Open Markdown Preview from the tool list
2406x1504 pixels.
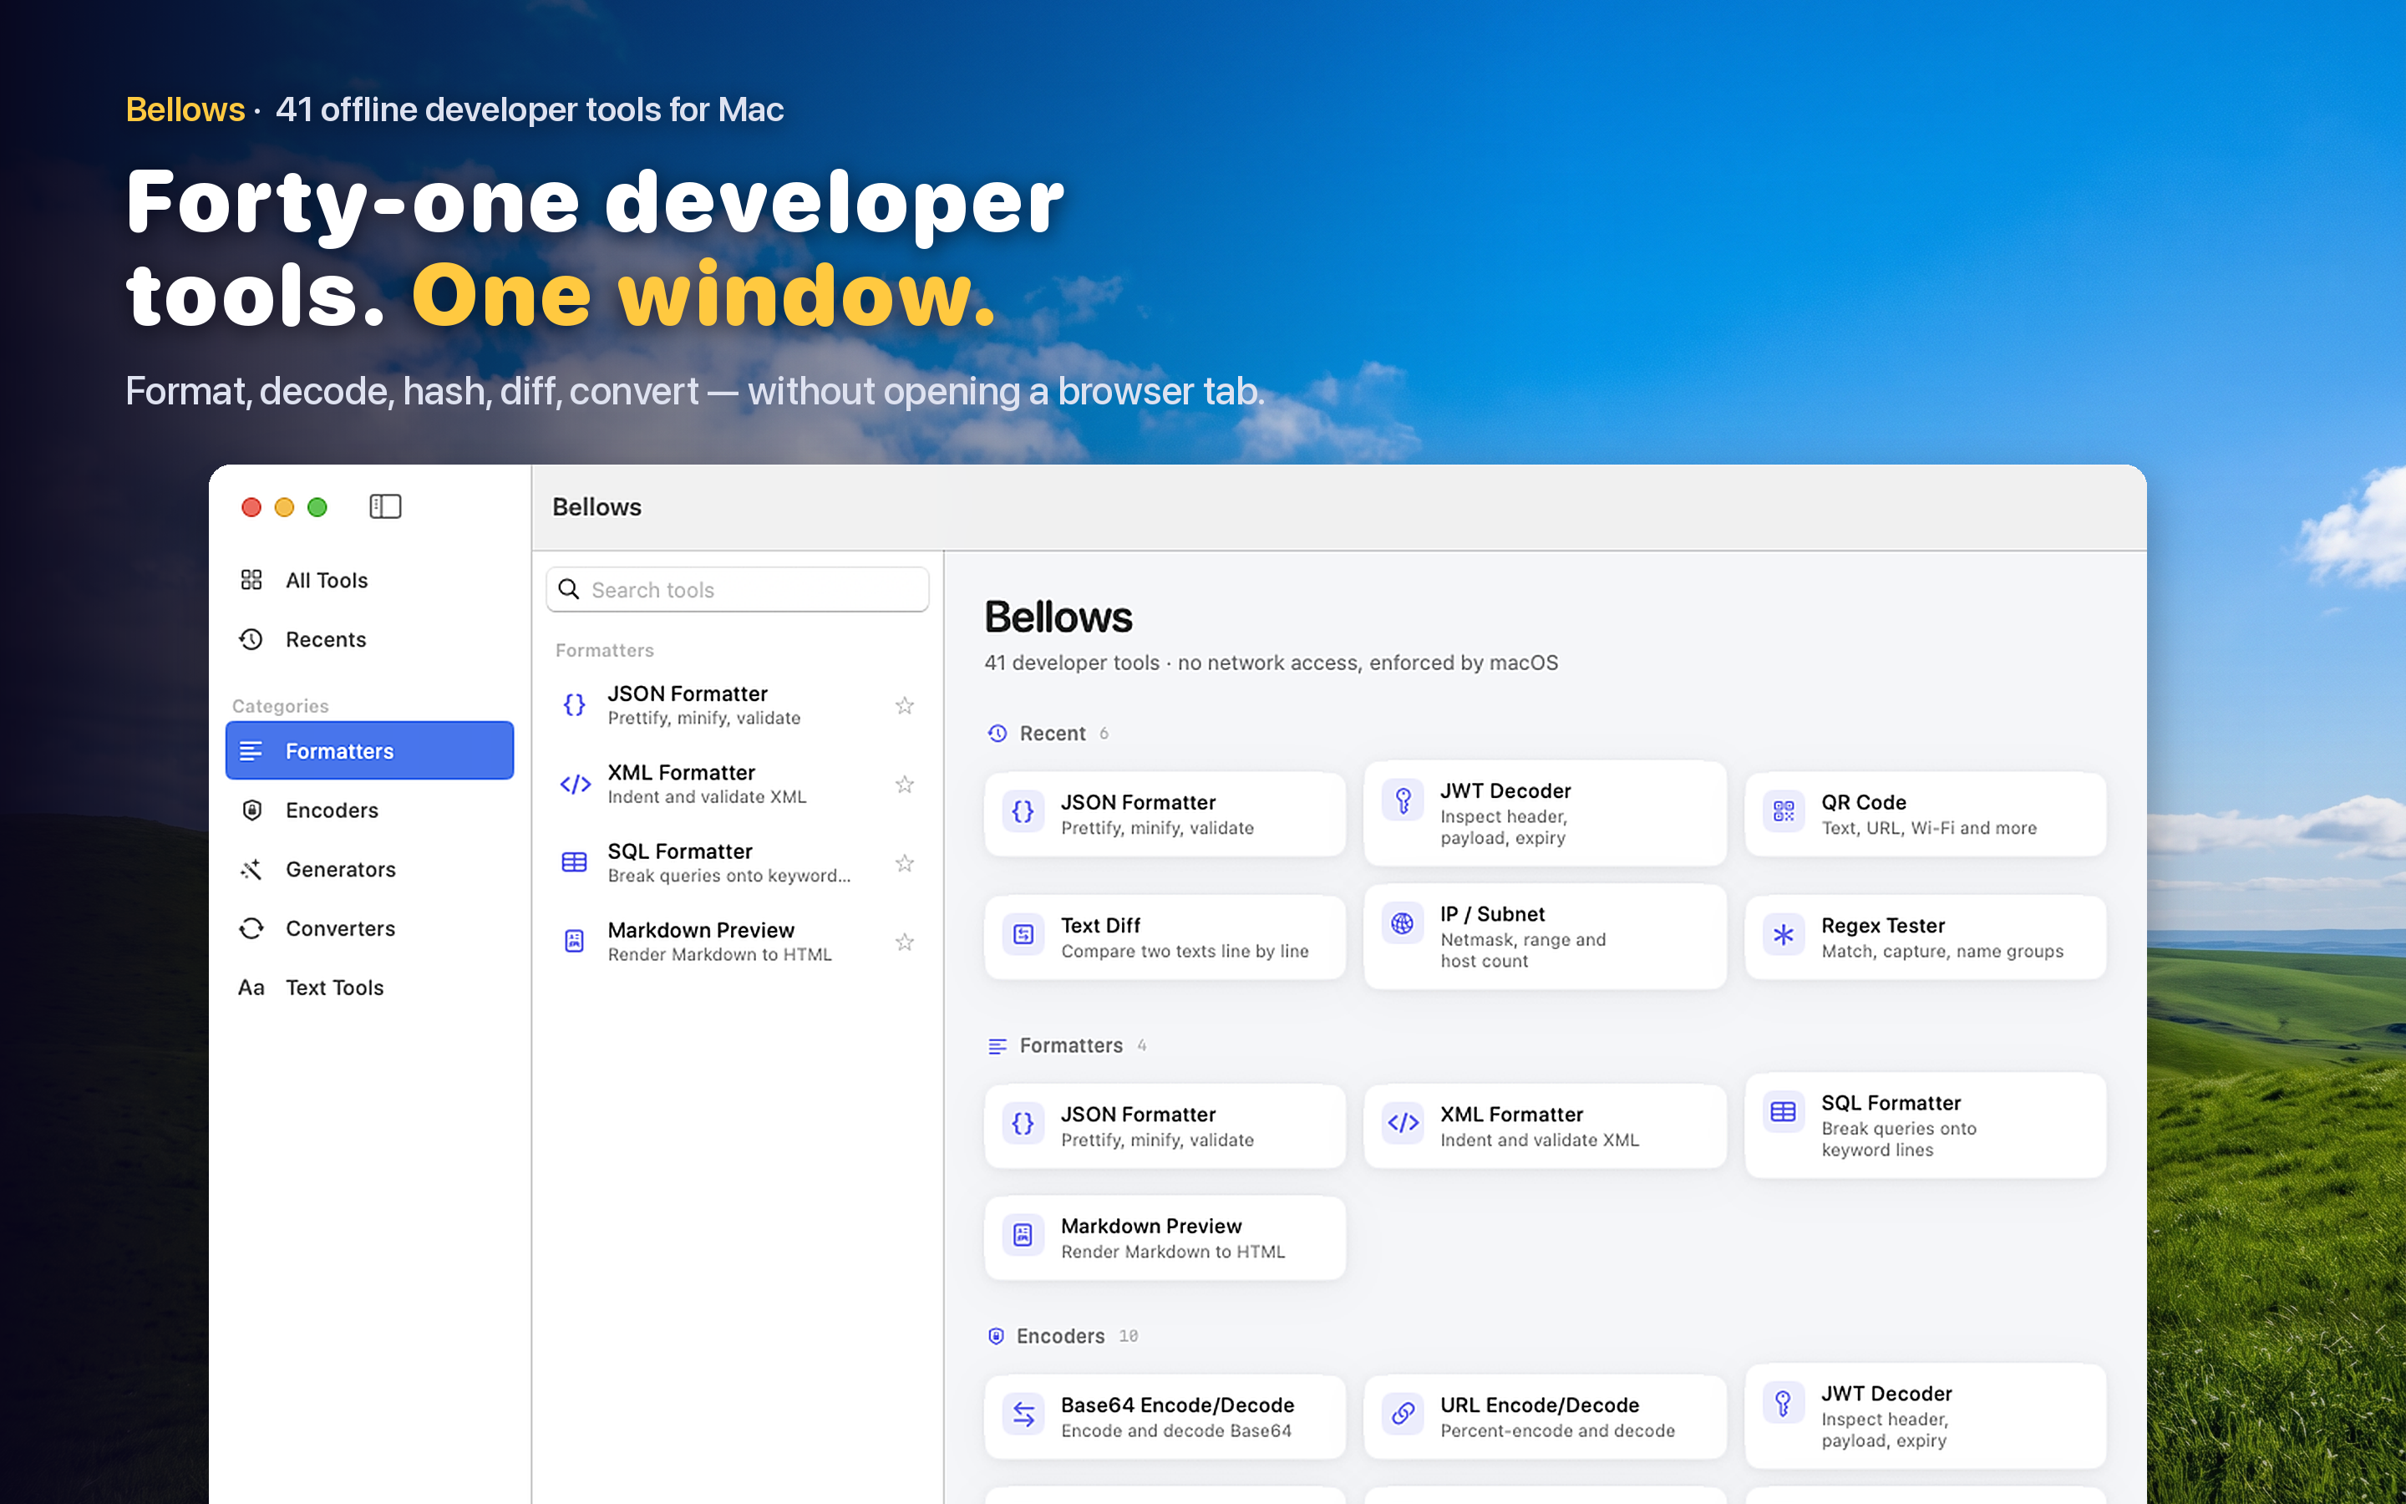point(738,941)
